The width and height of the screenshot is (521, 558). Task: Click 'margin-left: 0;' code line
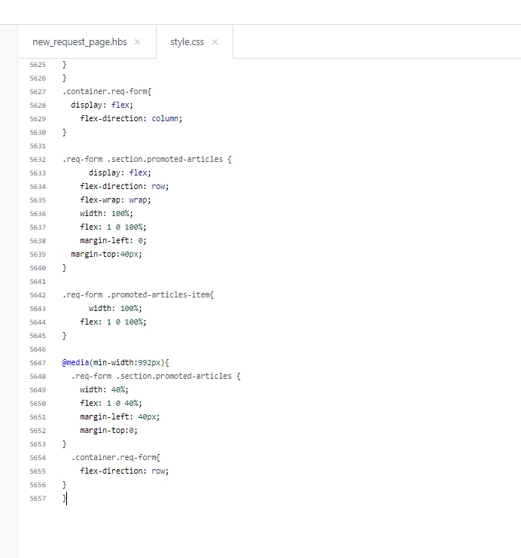coord(113,240)
